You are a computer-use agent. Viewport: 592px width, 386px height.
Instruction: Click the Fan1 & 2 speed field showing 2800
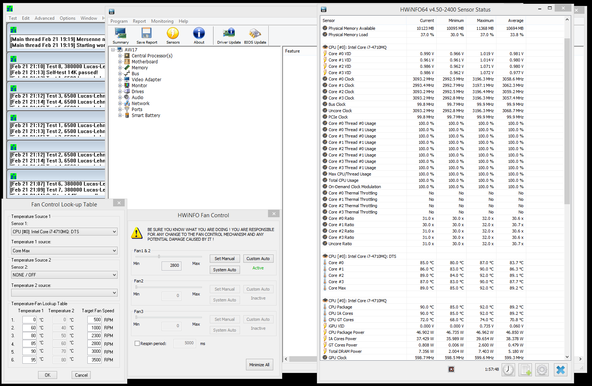[172, 266]
